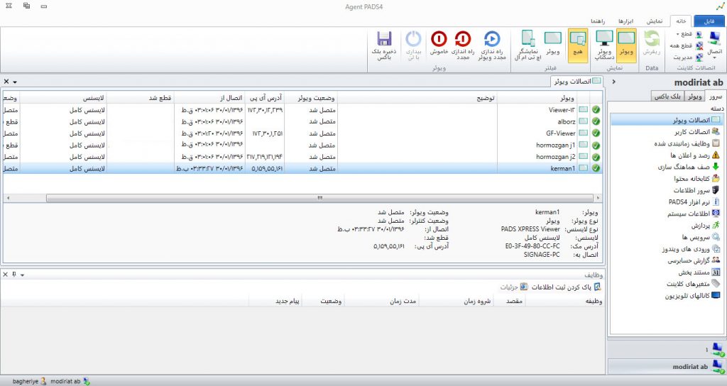Select the HTML viewer (نمایشگر اچ تی ام ال) filter icon

click(528, 40)
